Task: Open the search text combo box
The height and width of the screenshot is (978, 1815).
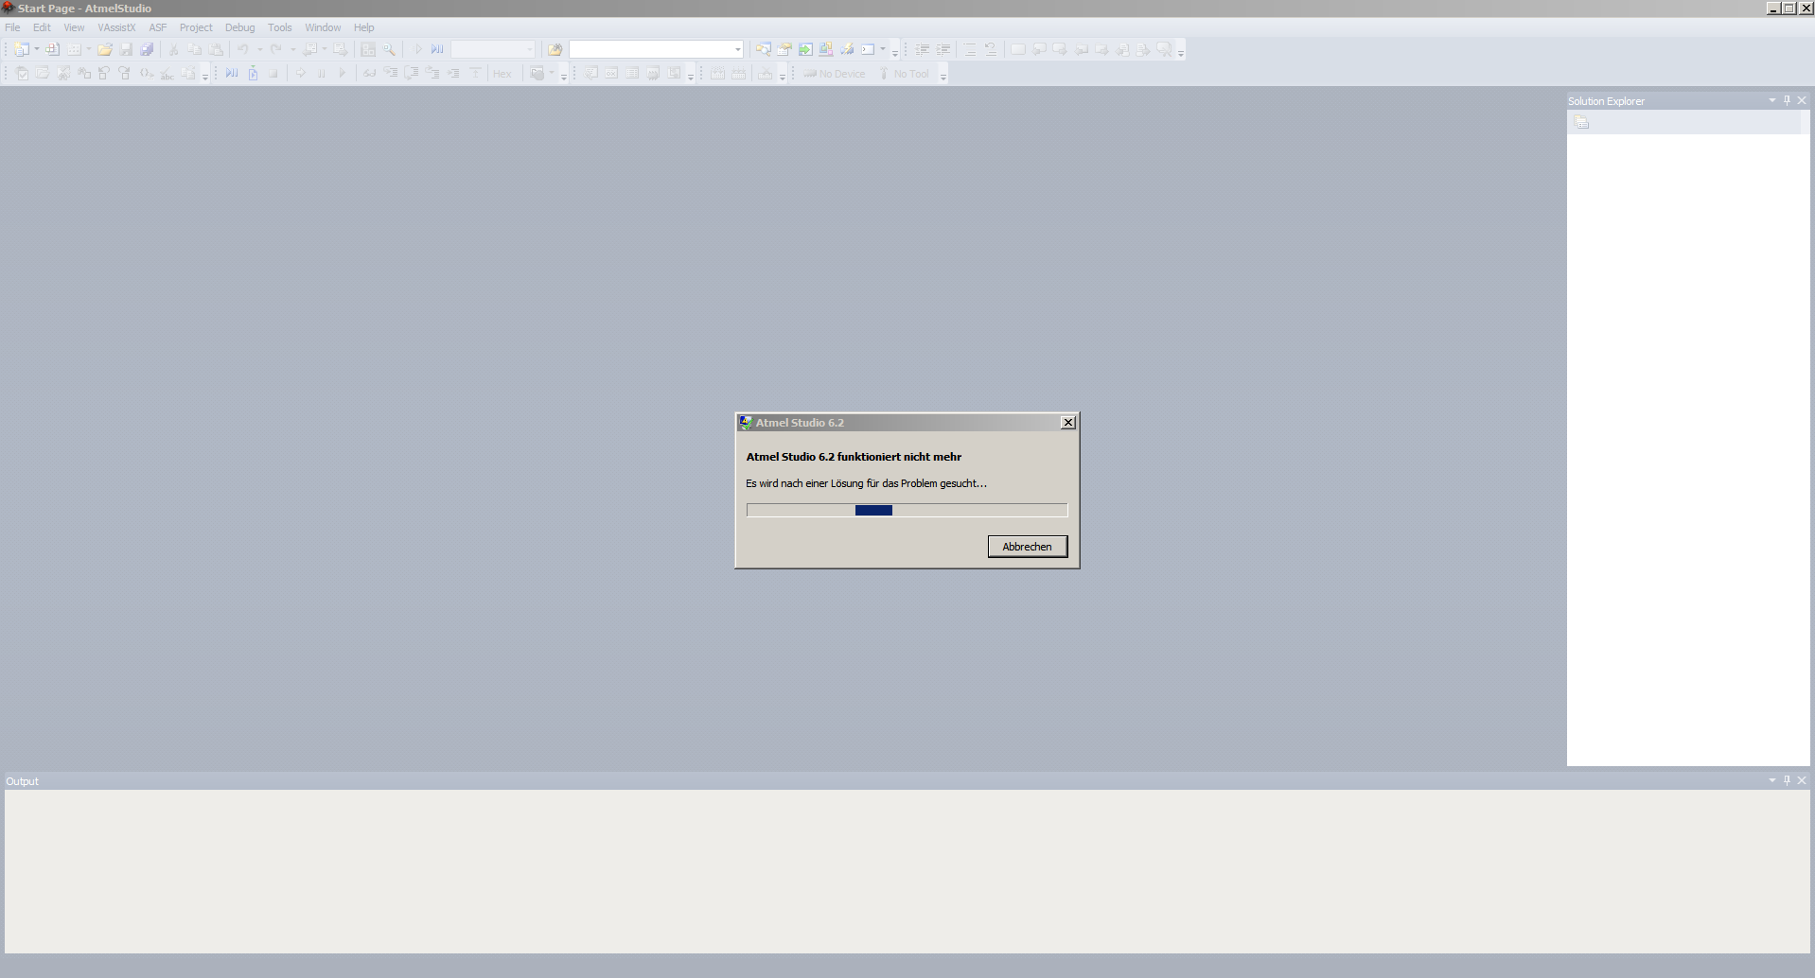Action: pos(656,49)
